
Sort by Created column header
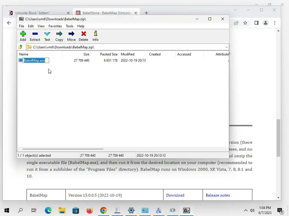(161, 54)
